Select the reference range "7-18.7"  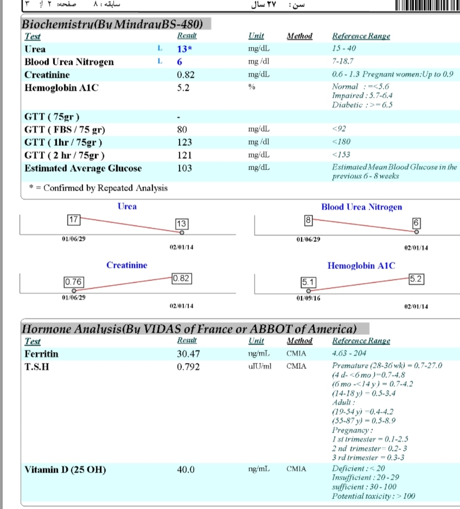point(342,61)
